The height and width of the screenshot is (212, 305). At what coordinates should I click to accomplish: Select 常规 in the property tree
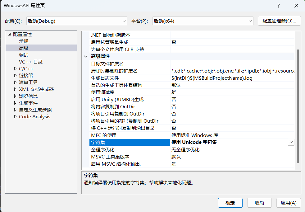[x=24, y=41]
